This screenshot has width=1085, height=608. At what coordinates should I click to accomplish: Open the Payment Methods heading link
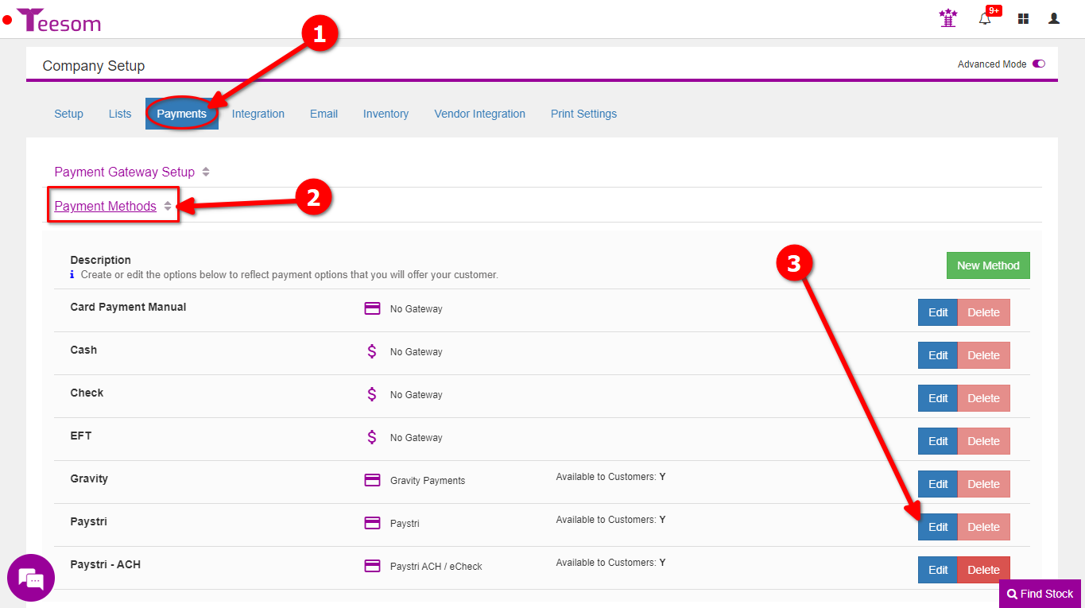(x=106, y=206)
